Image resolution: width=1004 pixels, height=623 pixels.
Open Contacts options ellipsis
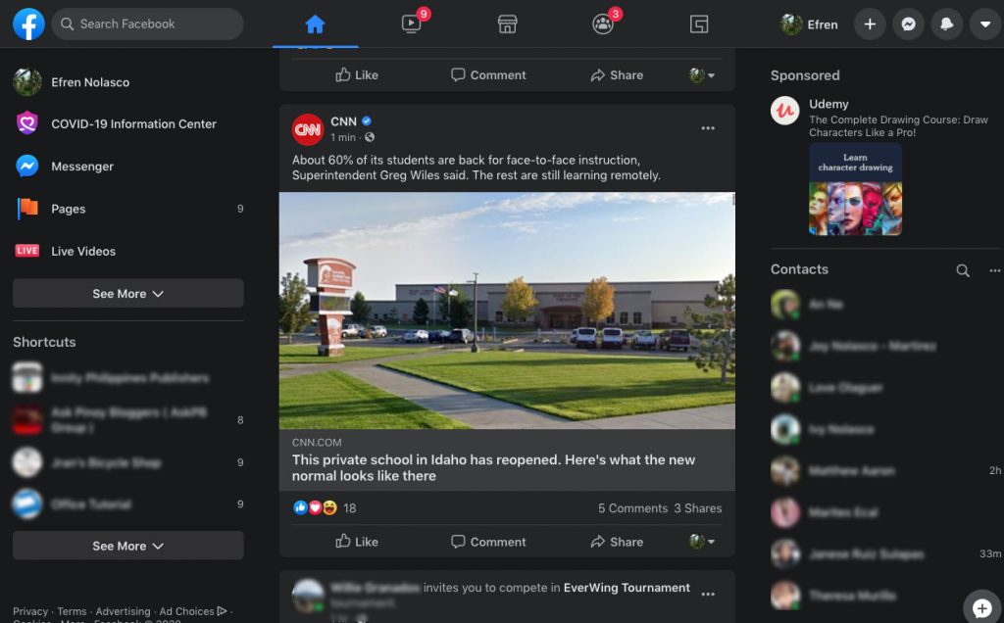coord(994,270)
